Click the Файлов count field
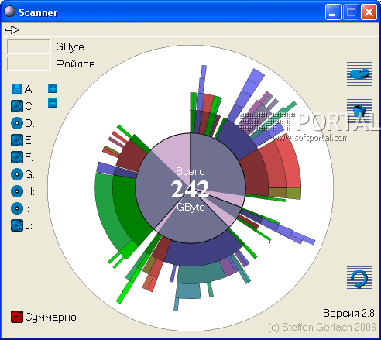381x340 pixels. point(29,64)
